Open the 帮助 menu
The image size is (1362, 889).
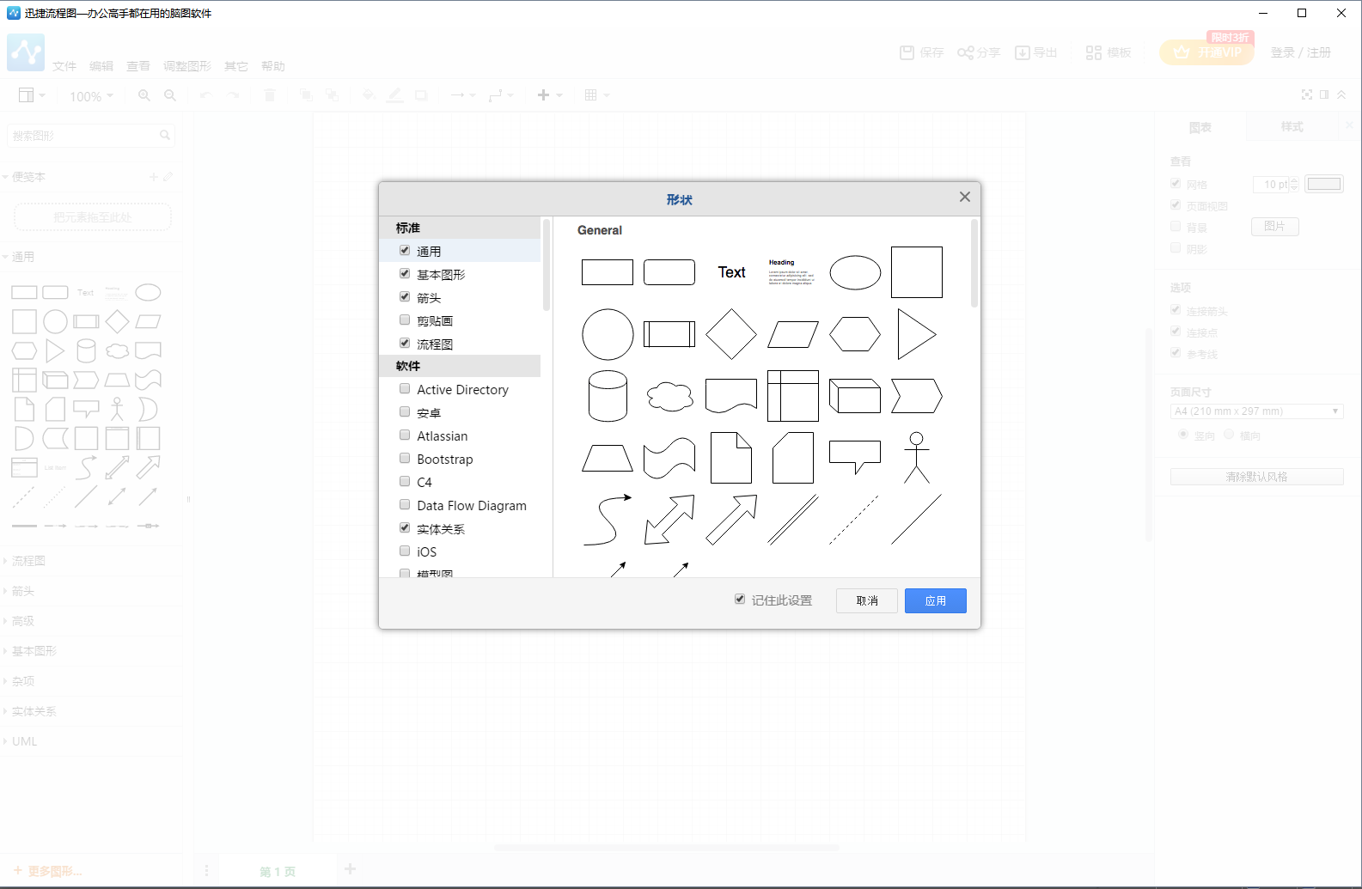coord(273,66)
